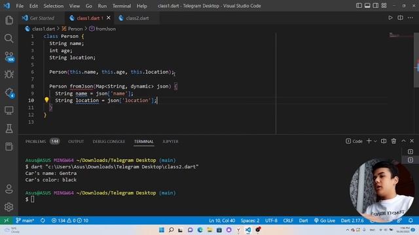Click the lightbulb quick fix on line 10
The height and width of the screenshot is (235, 419).
(46, 100)
